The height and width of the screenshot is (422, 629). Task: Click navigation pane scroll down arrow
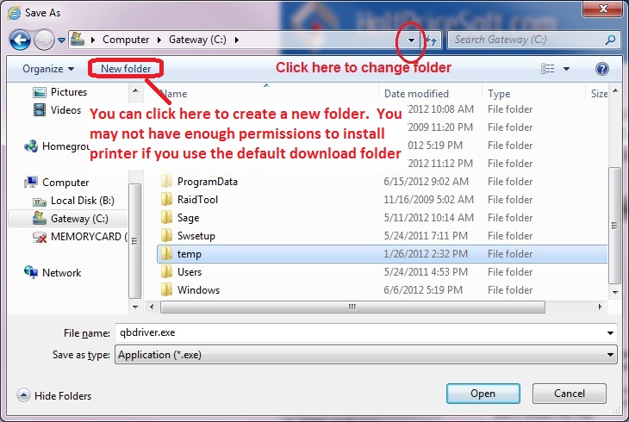[135, 307]
